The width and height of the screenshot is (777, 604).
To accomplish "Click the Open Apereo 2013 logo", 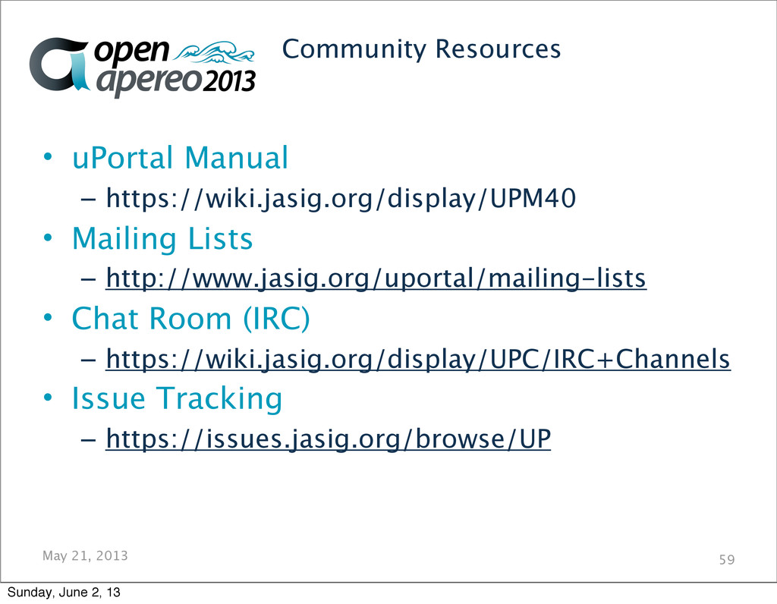I will (x=142, y=67).
